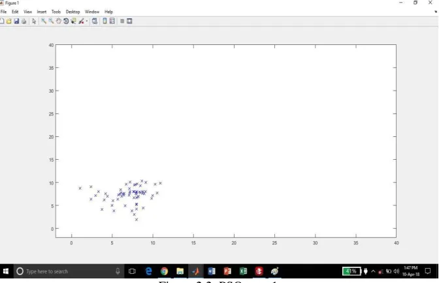
Task: Show hidden system tray icons
Action: (x=373, y=271)
